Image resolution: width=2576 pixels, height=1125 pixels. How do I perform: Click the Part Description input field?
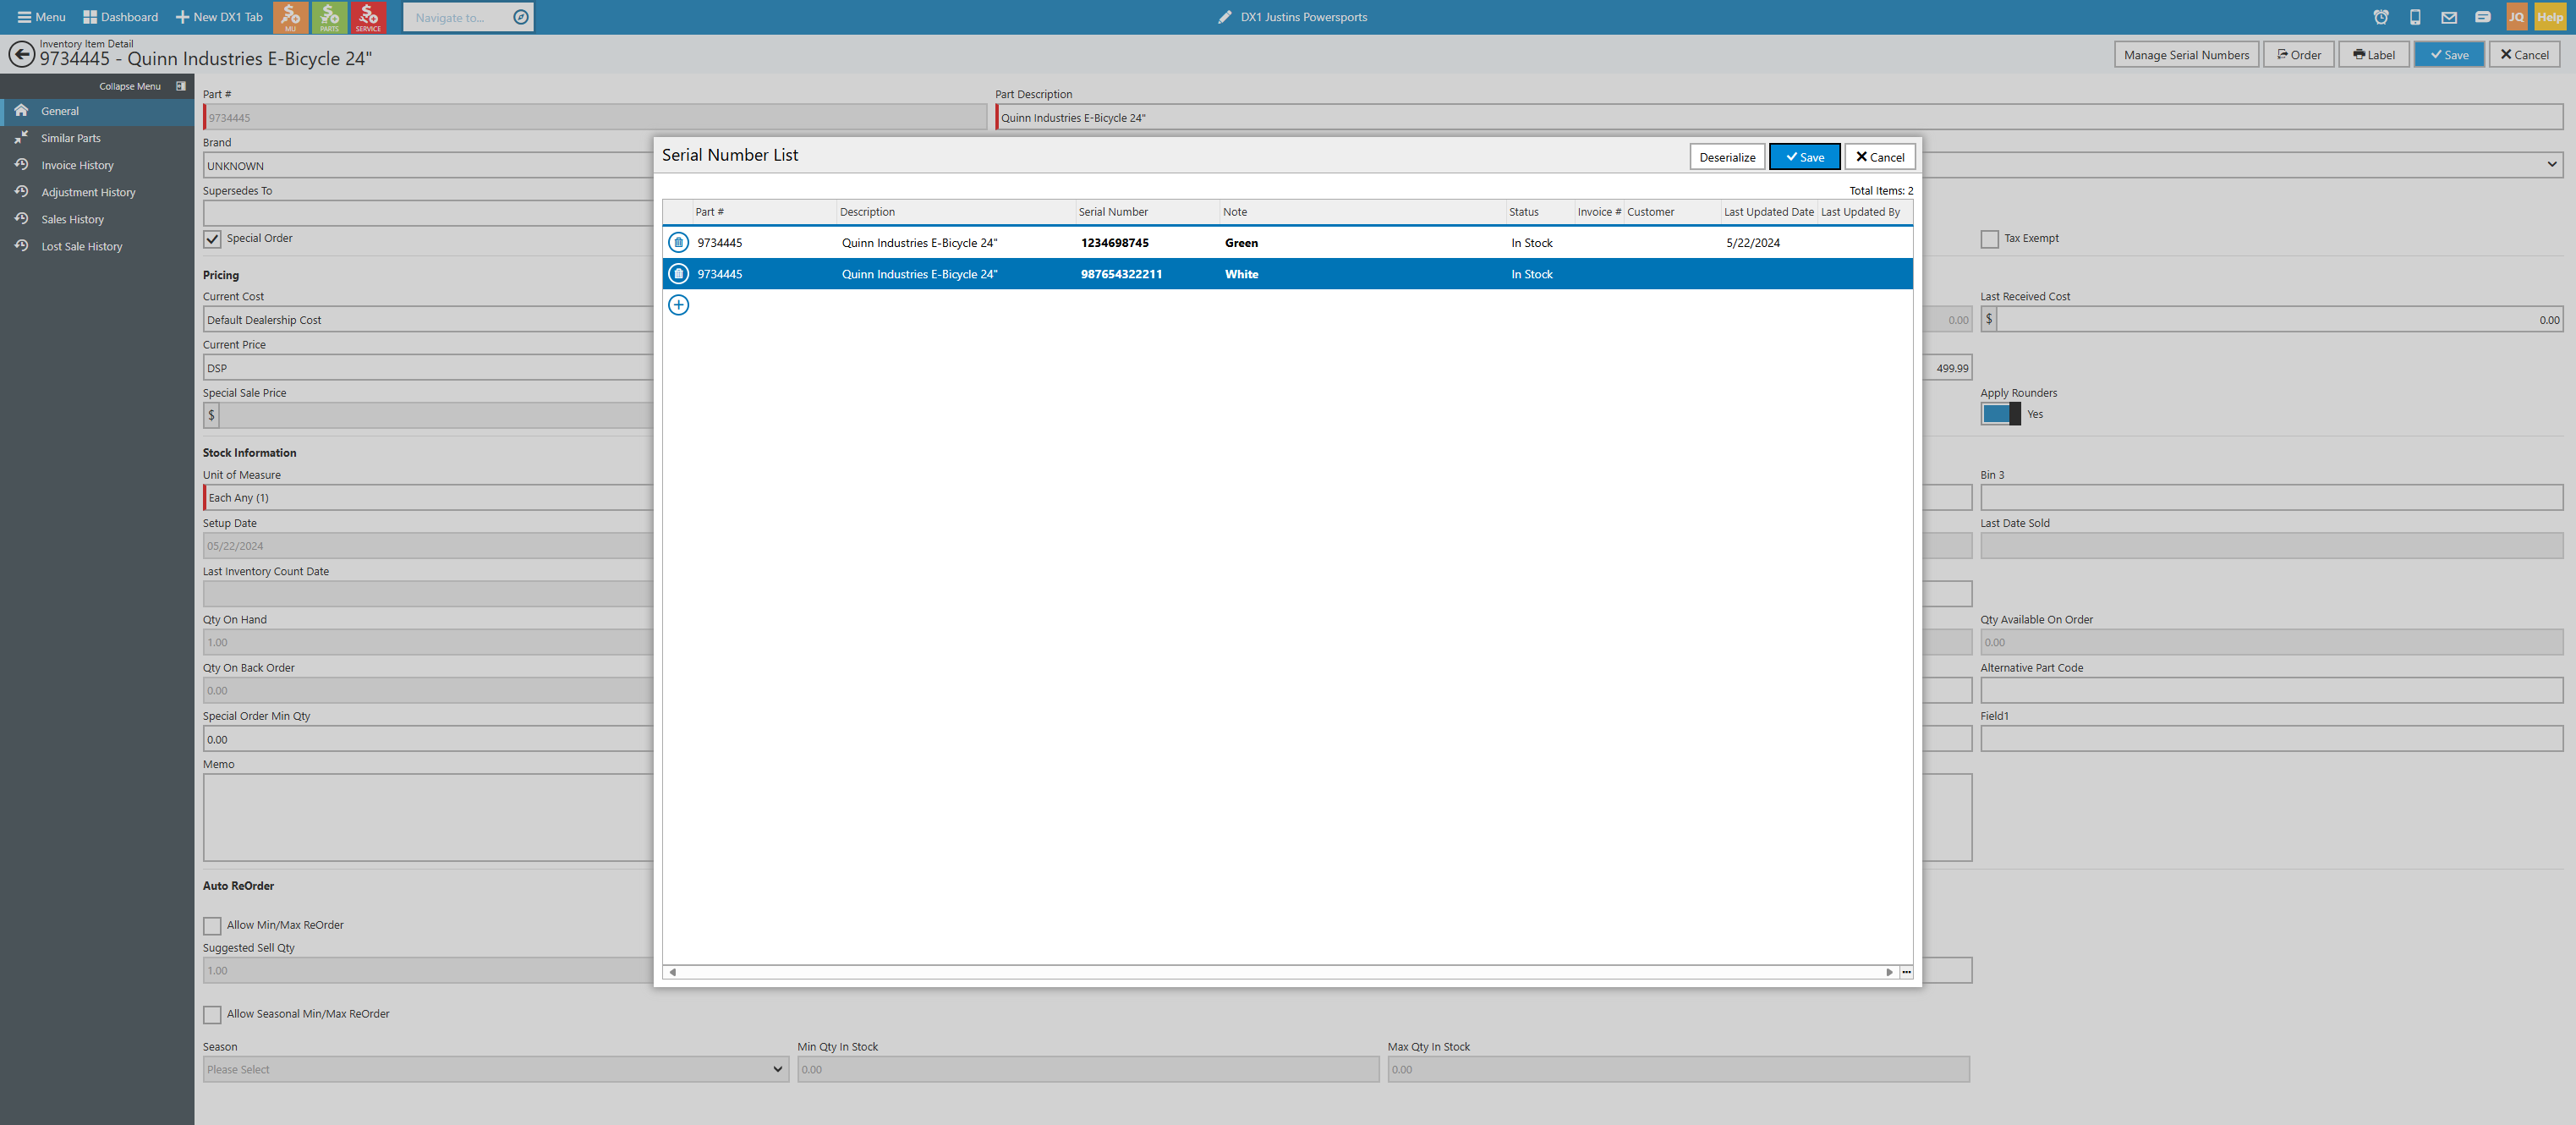(1779, 117)
